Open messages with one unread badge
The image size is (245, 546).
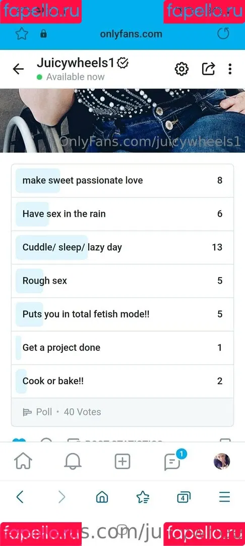pos(173,462)
